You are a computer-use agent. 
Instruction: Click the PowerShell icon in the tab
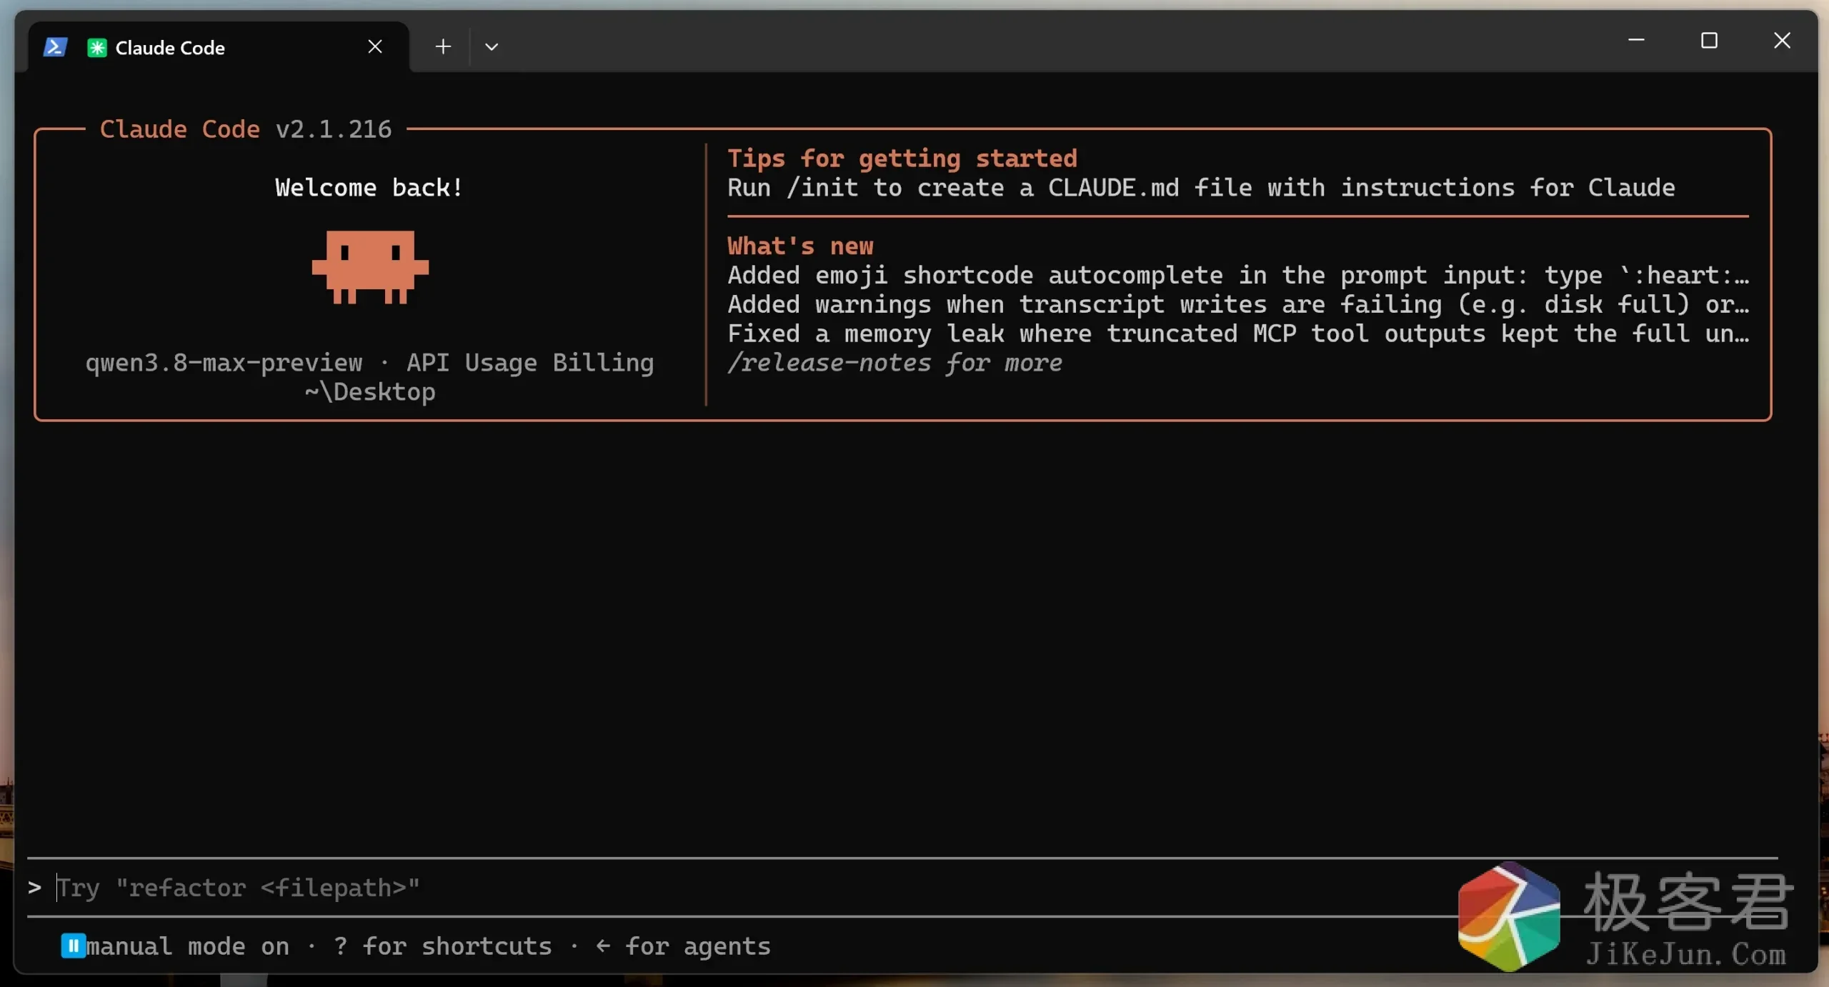pos(55,47)
